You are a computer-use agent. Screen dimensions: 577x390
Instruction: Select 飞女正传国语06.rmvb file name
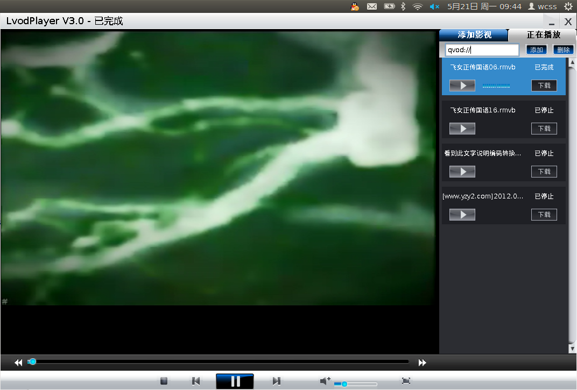pos(482,67)
